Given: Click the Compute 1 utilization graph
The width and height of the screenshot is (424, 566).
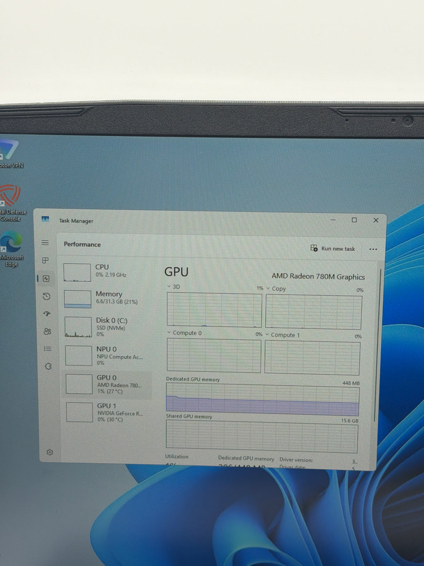Looking at the screenshot, I should [312, 358].
